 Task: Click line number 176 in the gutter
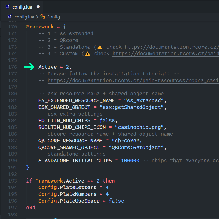pyautogui.click(x=12, y=67)
